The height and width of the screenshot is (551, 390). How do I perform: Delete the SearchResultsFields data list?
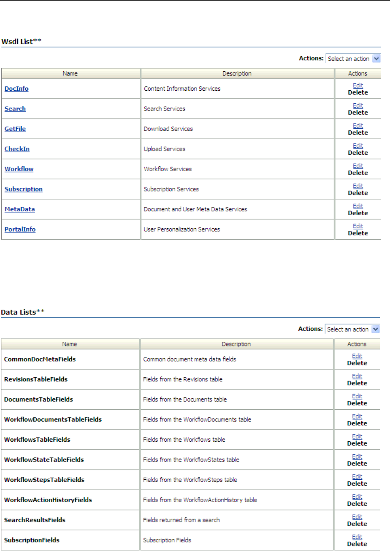357,524
